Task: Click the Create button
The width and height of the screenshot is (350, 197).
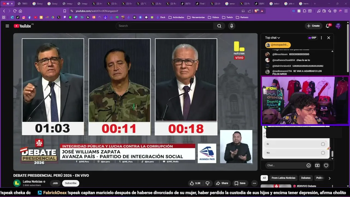Action: (x=313, y=26)
